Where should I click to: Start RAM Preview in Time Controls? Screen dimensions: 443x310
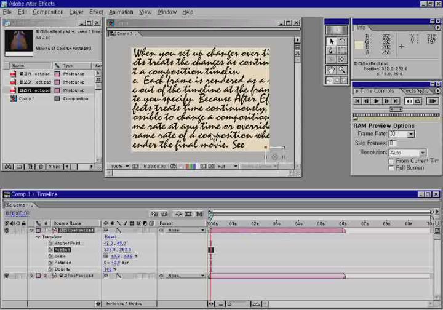tap(433, 101)
